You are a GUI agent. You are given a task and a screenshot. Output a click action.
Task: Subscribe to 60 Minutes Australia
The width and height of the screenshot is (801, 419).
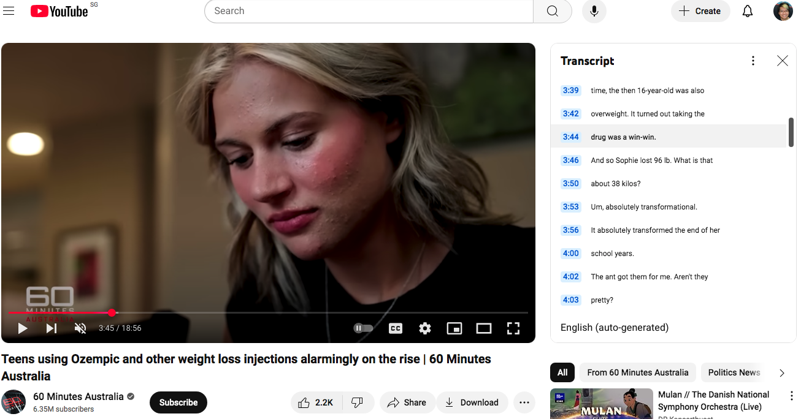click(x=178, y=402)
